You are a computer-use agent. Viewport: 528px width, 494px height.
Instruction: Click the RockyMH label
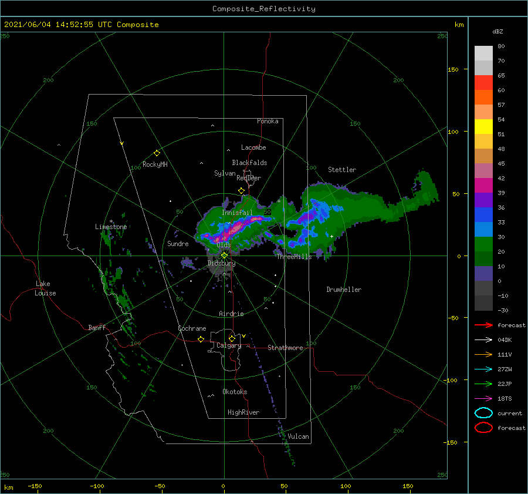coord(155,164)
